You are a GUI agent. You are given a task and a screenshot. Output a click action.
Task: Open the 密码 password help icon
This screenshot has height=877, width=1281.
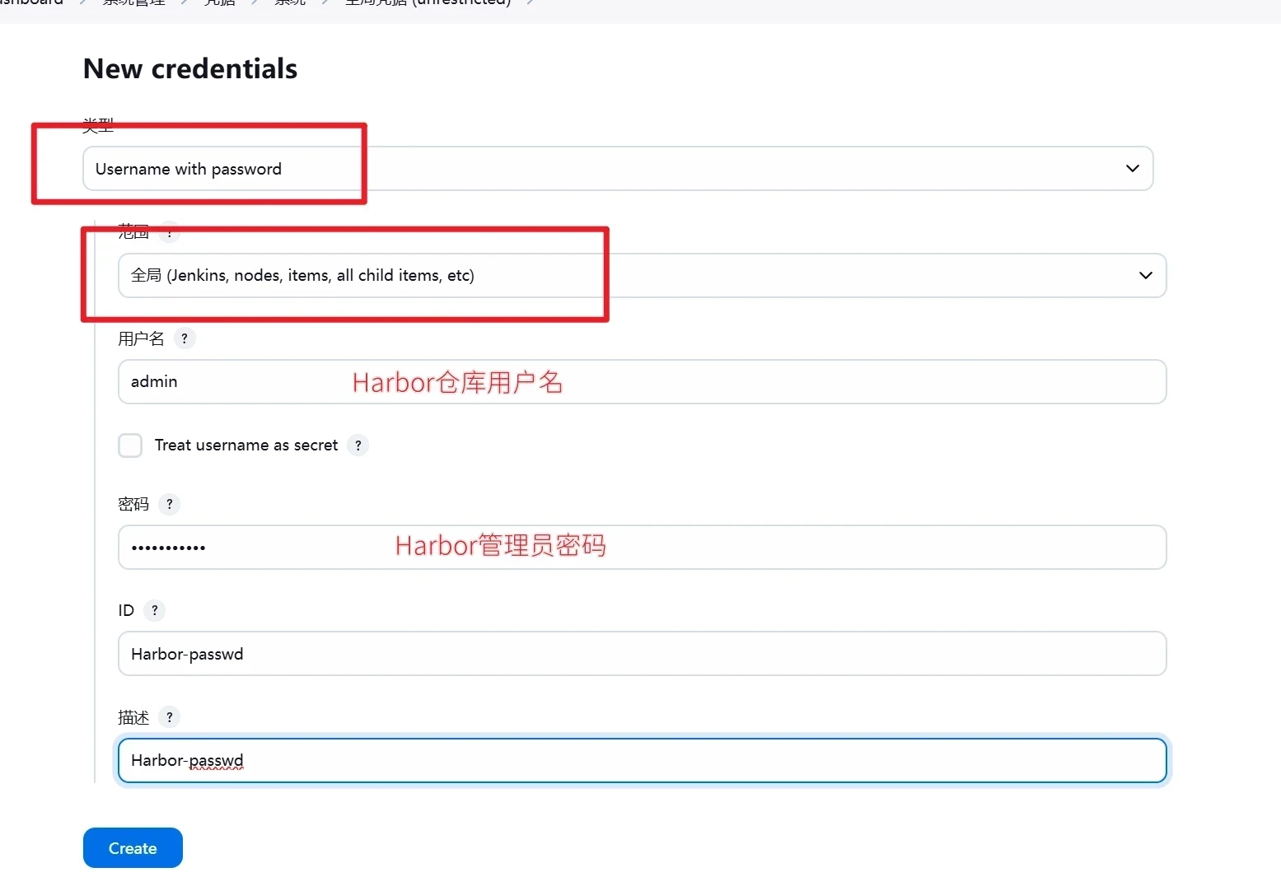pyautogui.click(x=170, y=504)
